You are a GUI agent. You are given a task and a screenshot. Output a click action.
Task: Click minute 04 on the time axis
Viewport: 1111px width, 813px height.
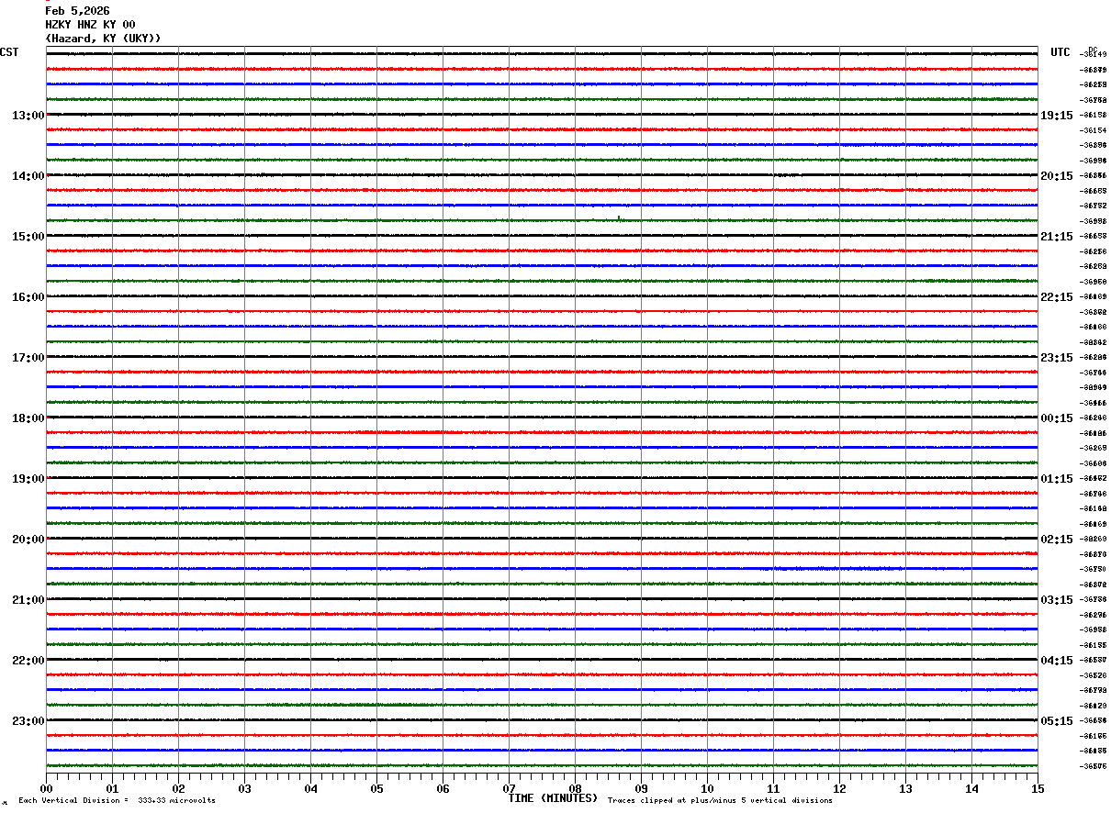click(x=310, y=788)
